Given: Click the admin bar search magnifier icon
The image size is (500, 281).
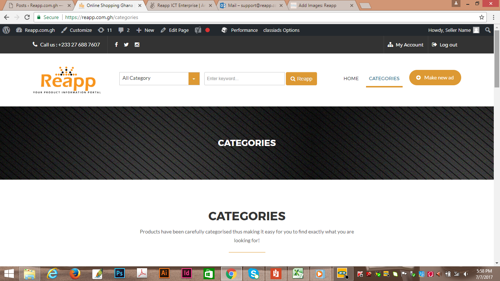Looking at the screenshot, I should click(488, 30).
